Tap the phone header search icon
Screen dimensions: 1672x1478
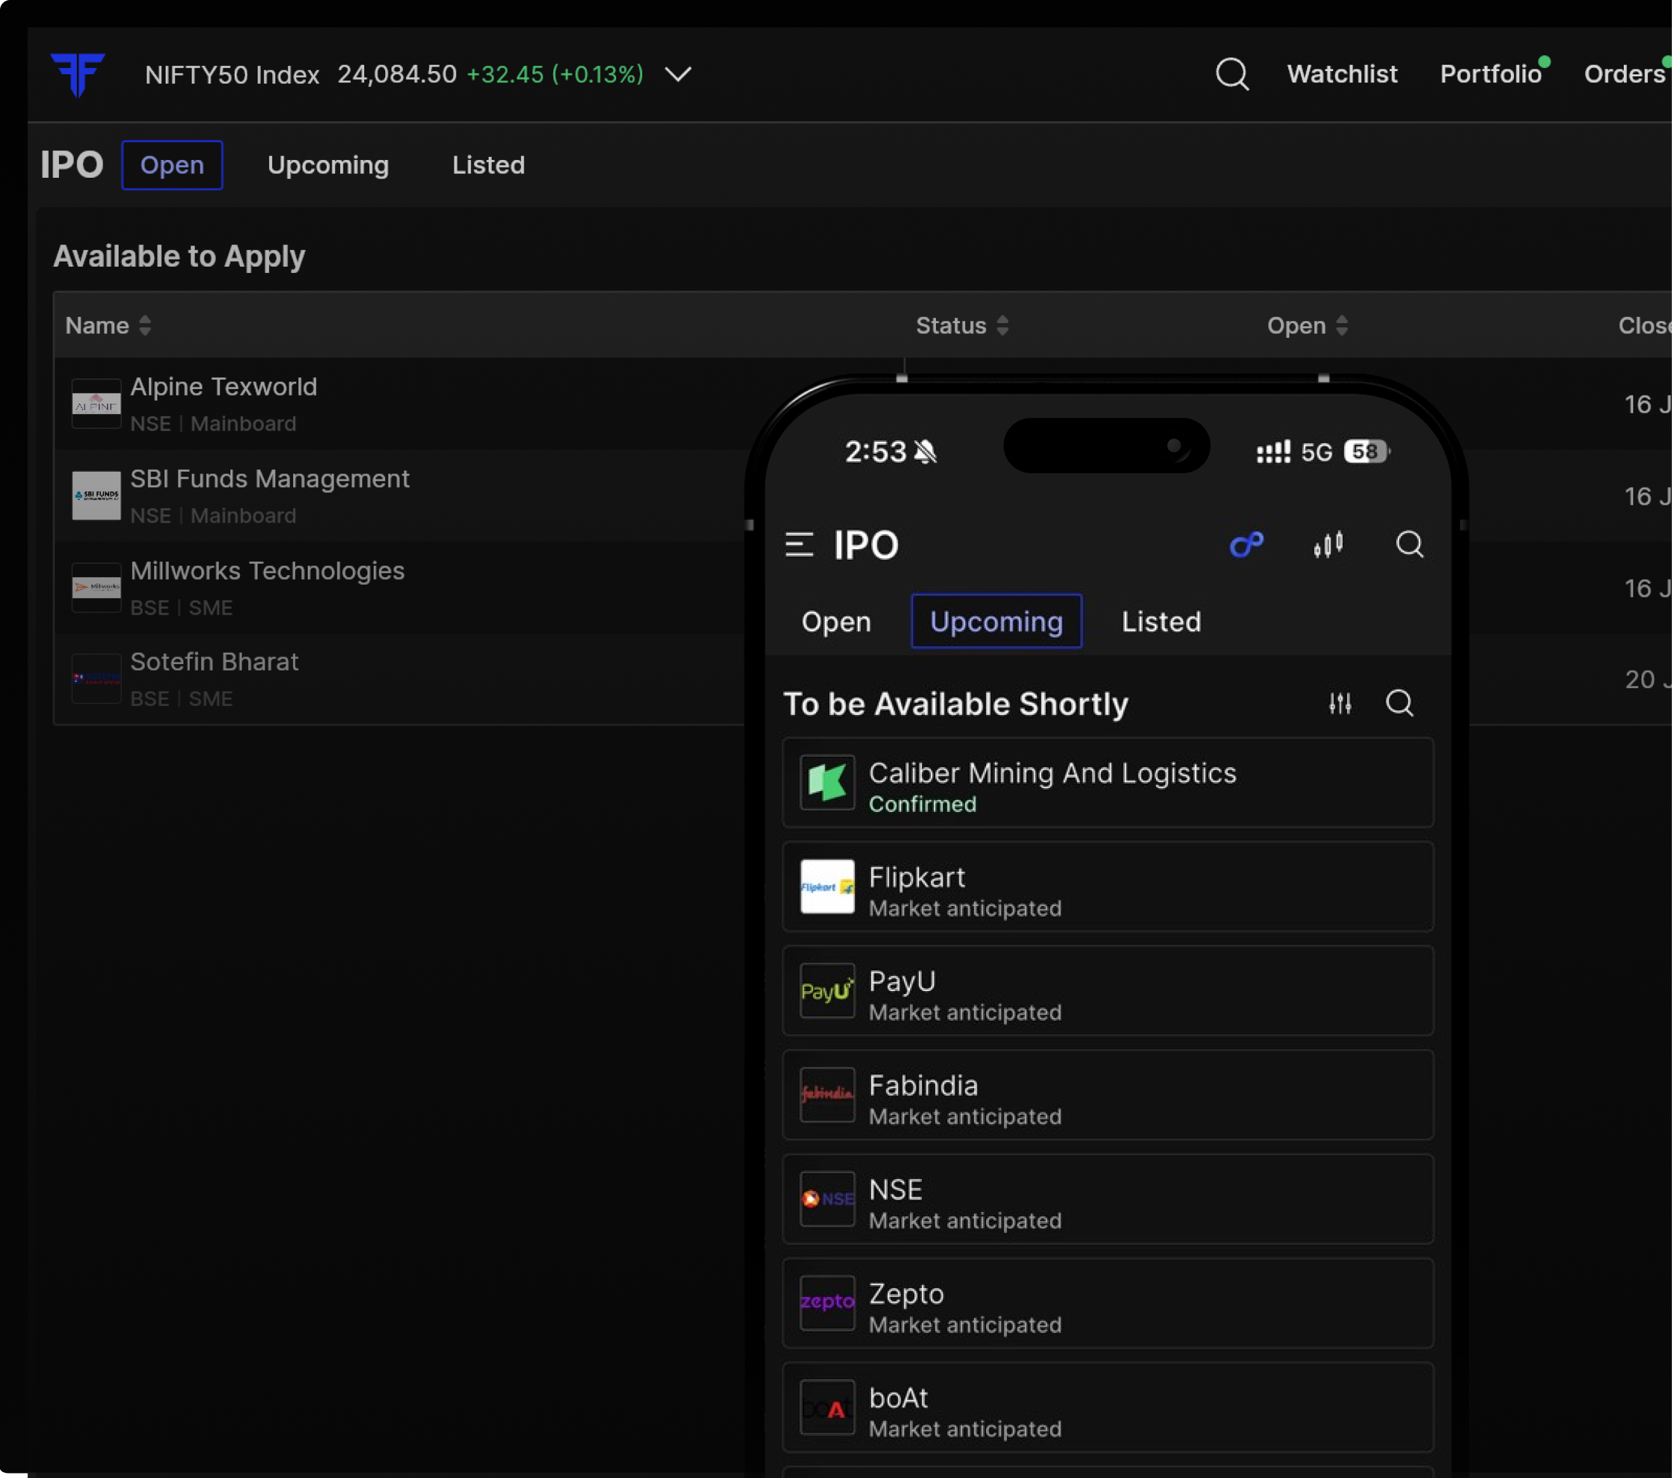pos(1409,544)
